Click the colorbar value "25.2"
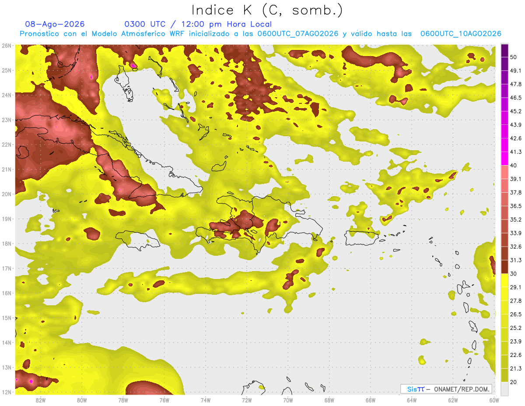This screenshot has height=406, width=525. (515, 328)
